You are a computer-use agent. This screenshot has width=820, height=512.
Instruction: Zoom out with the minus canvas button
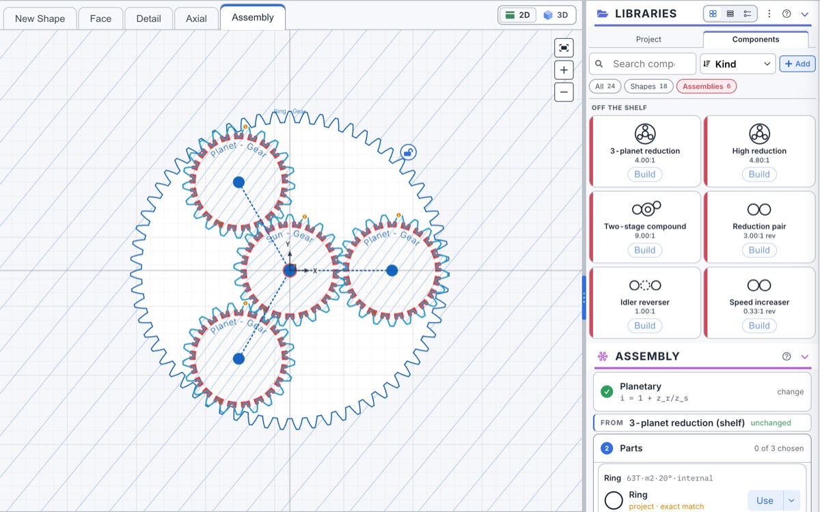click(x=564, y=92)
